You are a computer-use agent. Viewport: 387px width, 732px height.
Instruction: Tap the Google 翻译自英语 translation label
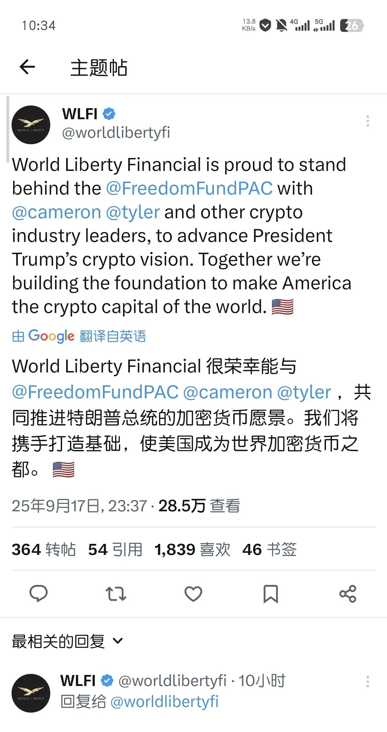click(x=79, y=336)
